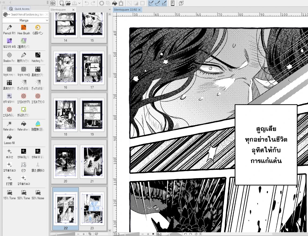Select the Shadow Pen tool
The height and width of the screenshot is (236, 308).
pyautogui.click(x=9, y=58)
